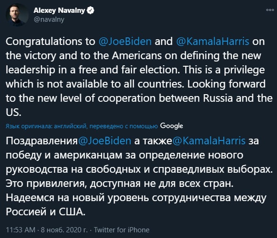
Task: Click the "Это привилегия" translated sentence
Action: (120, 184)
